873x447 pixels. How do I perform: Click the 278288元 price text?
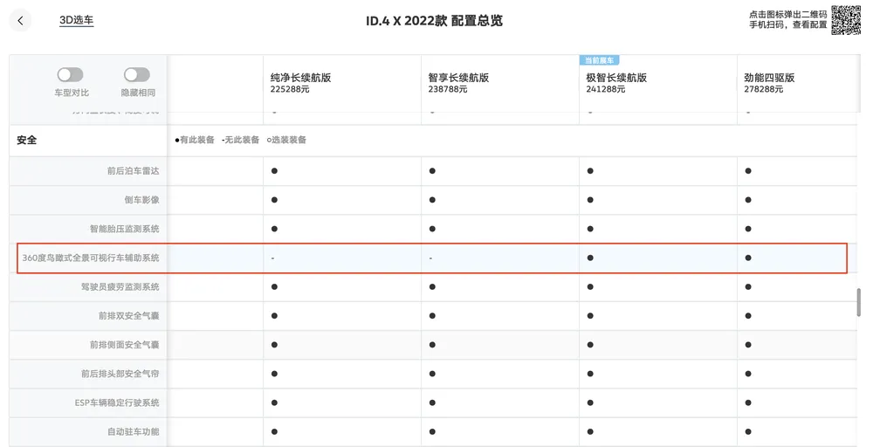[763, 89]
